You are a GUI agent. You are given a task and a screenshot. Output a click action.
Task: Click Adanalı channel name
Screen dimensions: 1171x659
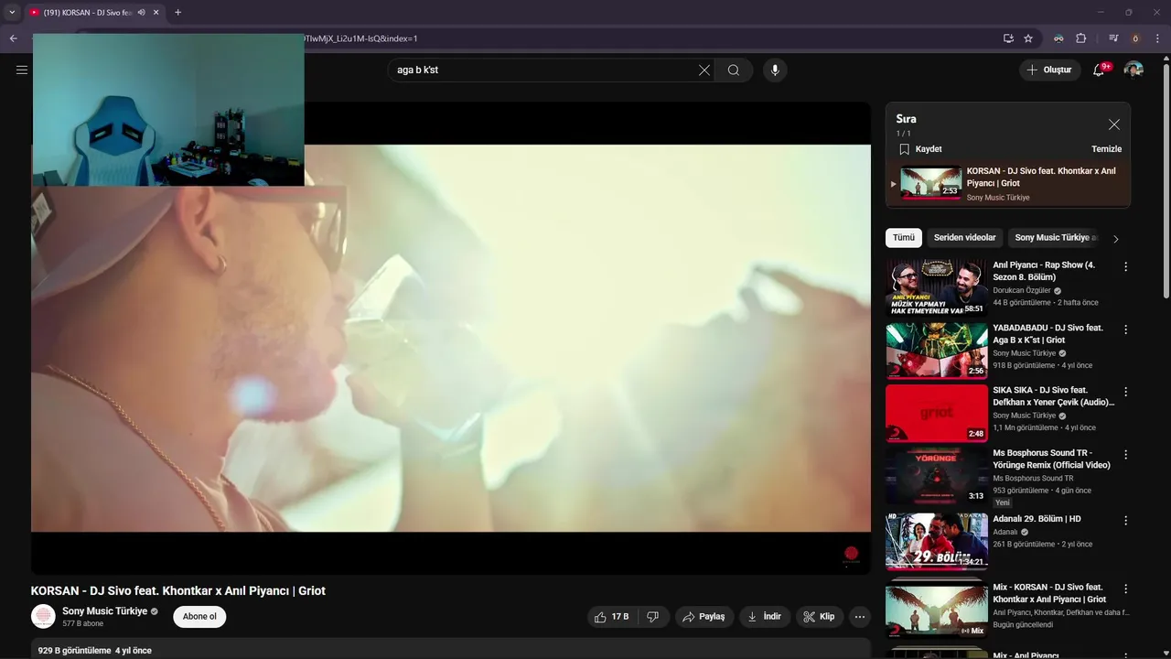[x=1005, y=532]
